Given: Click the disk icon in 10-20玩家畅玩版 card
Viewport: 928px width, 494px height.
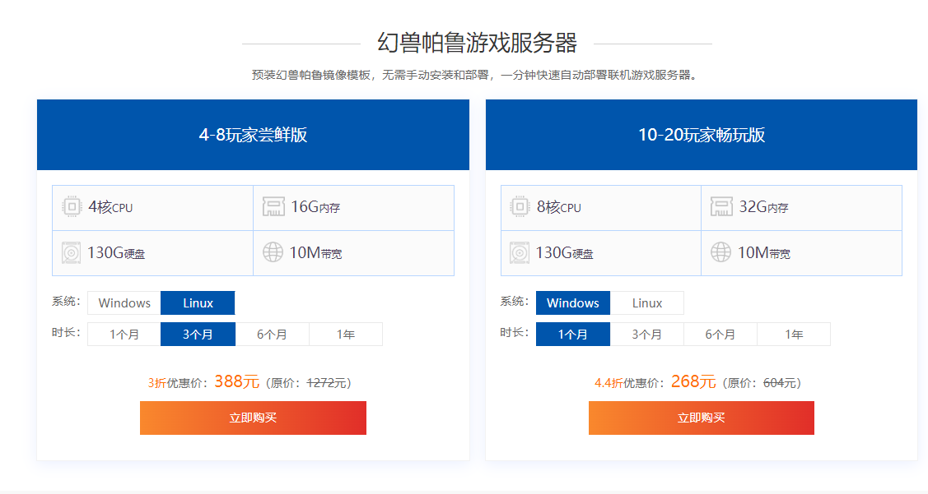Looking at the screenshot, I should 520,252.
